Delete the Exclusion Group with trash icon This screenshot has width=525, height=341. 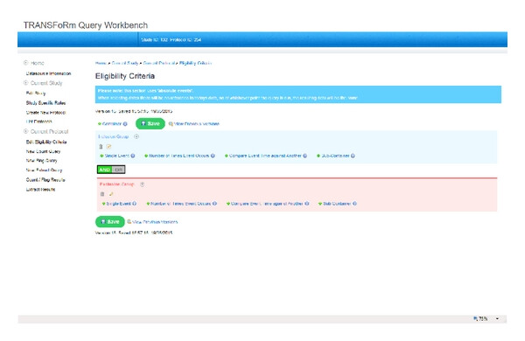(102, 194)
